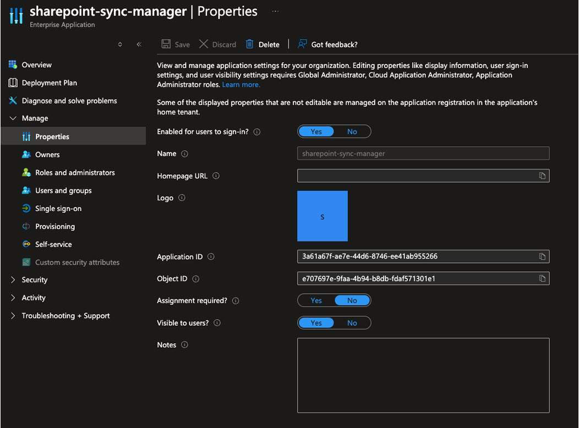Show info tooltip next to Logo
Viewport: 579px width, 428px height.
pyautogui.click(x=182, y=197)
